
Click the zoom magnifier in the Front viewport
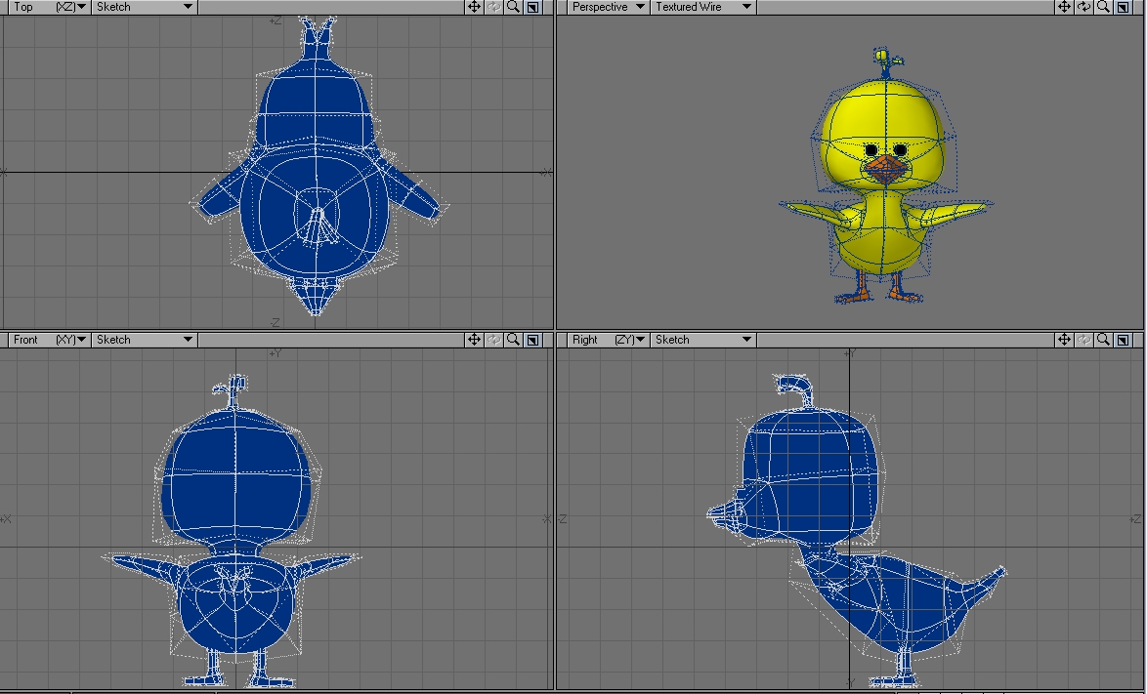(513, 340)
